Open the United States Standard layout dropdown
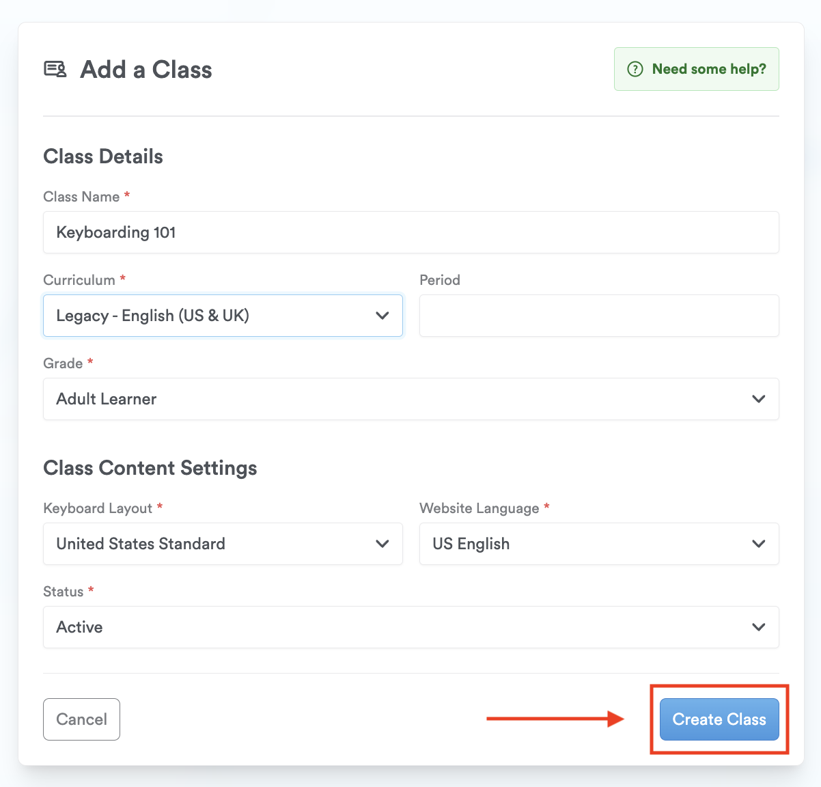Viewport: 821px width, 787px height. pyautogui.click(x=222, y=544)
